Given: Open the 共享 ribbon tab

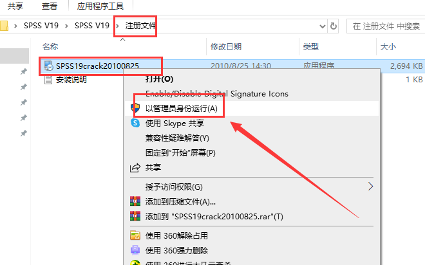Looking at the screenshot, I should point(15,6).
